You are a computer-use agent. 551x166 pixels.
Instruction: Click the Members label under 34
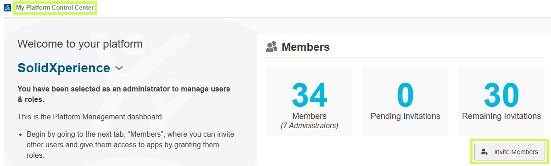309,116
